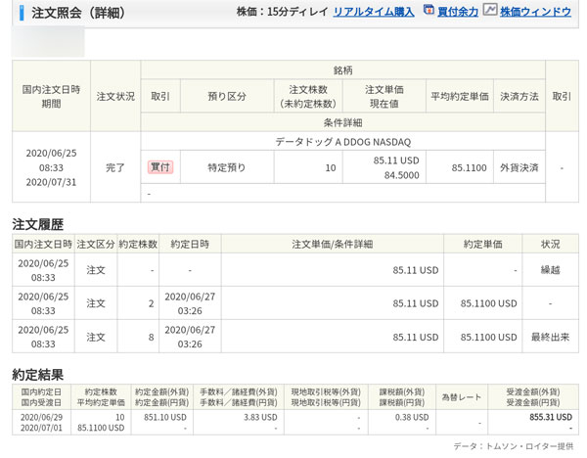Click the 注文状況 column header
This screenshot has height=458, width=587.
tap(115, 97)
